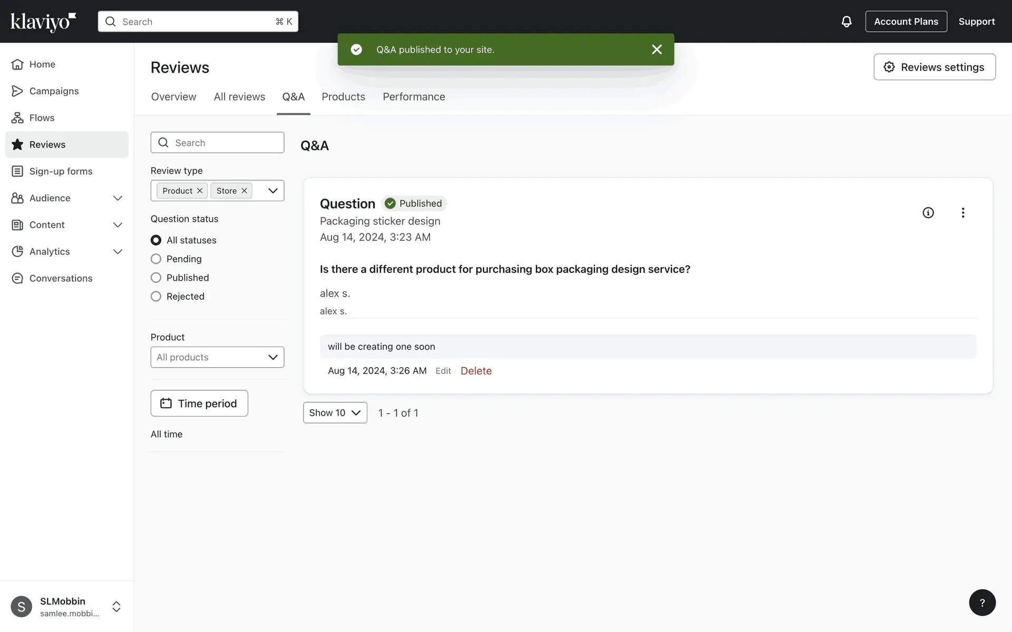The width and height of the screenshot is (1012, 632).
Task: Dismiss the Q&A published notification
Action: pos(656,50)
